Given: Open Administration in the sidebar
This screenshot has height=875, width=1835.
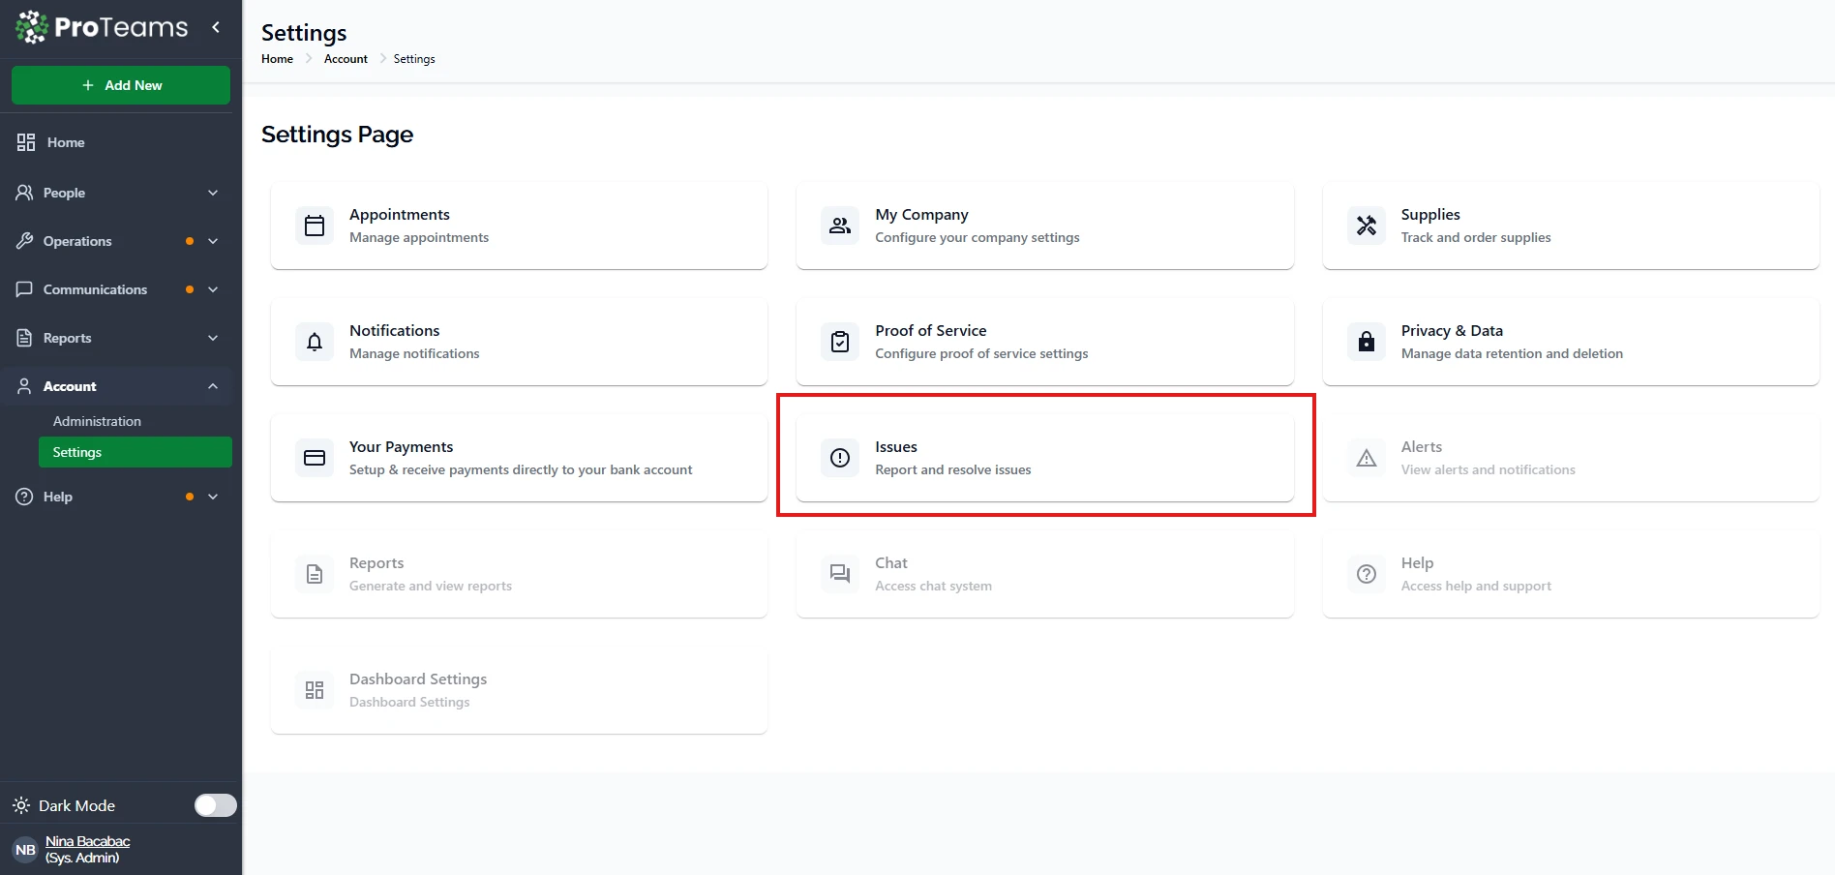Looking at the screenshot, I should (x=97, y=421).
